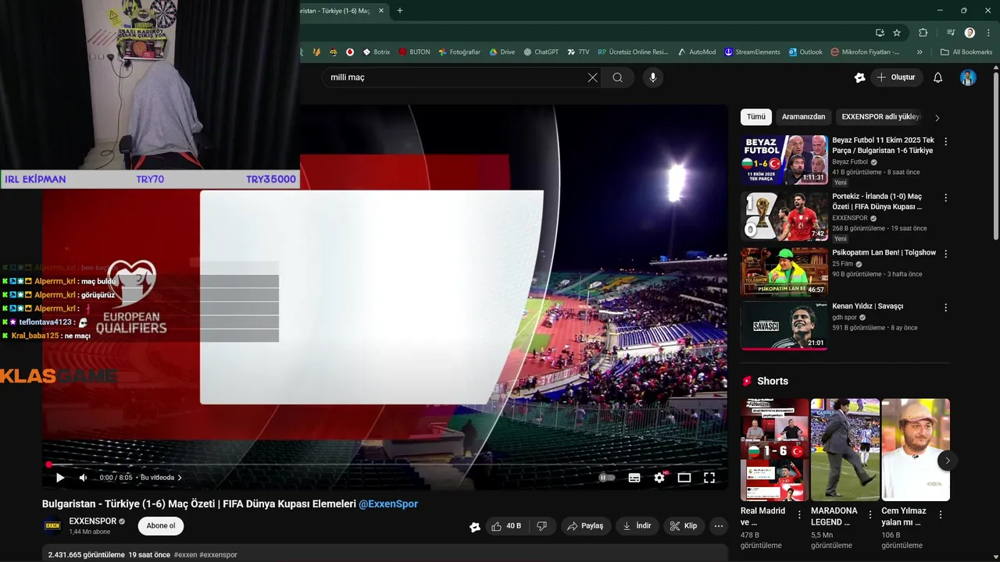1000x562 pixels.
Task: Show more filter chips with right arrow
Action: (x=937, y=118)
